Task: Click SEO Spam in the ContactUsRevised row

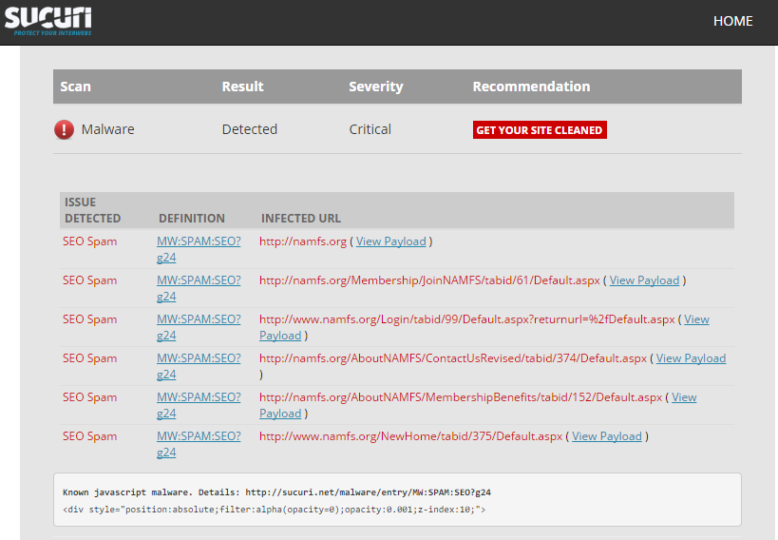Action: 90,358
